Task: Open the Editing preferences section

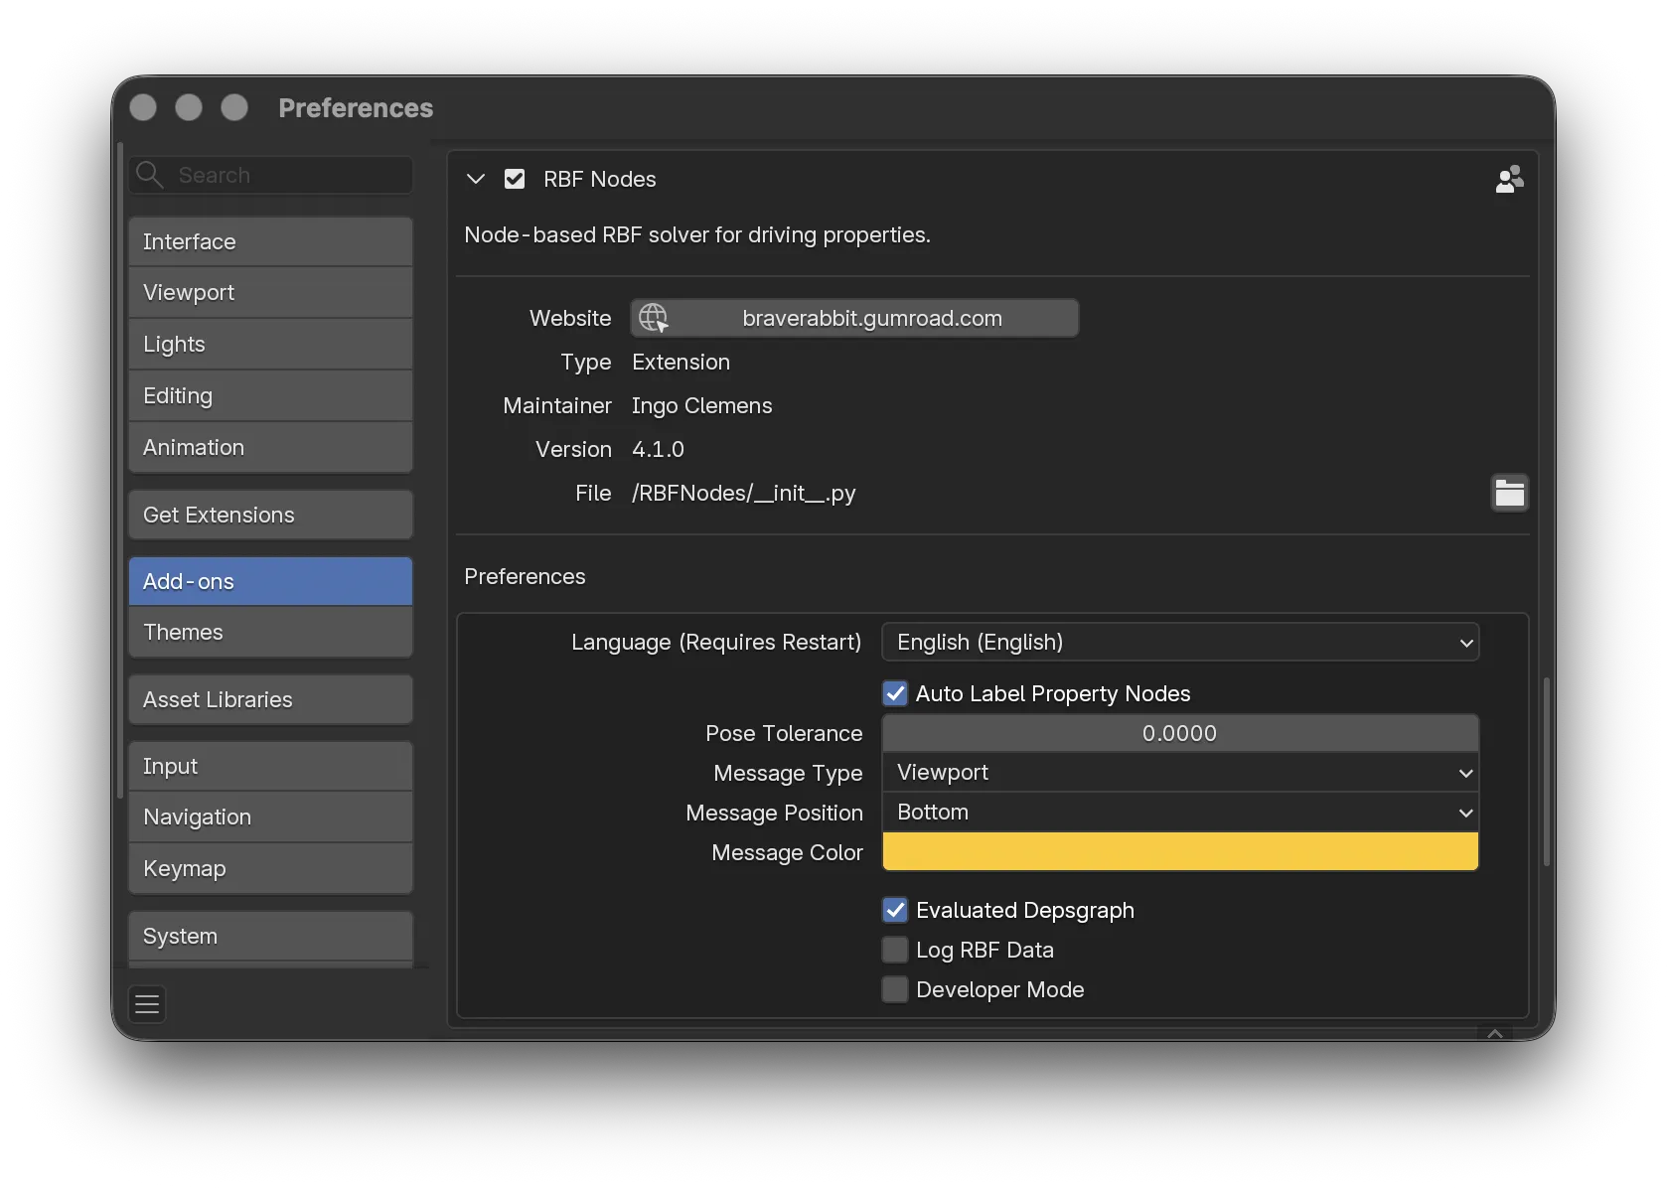Action: click(x=270, y=396)
